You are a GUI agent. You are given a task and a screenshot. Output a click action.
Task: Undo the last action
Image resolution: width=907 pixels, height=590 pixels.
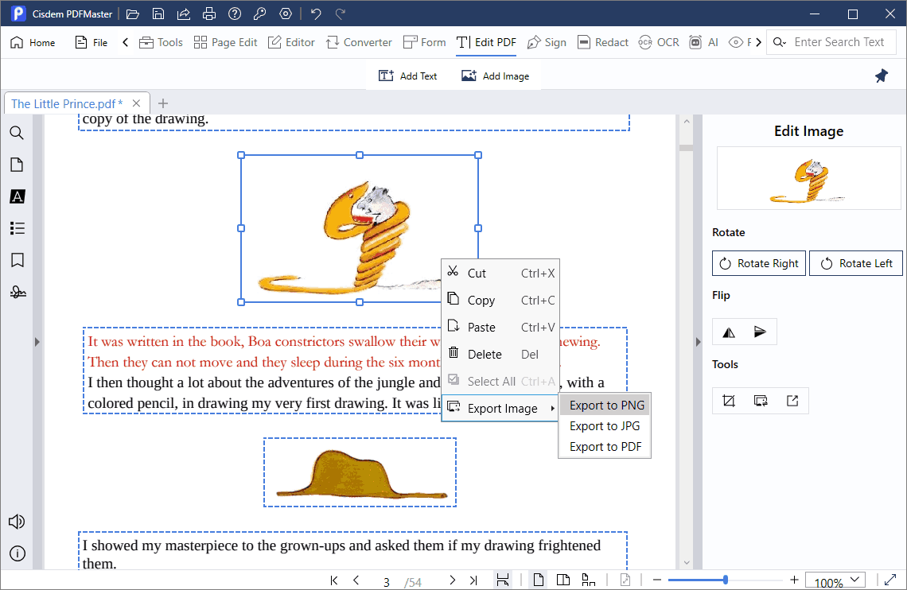coord(315,14)
